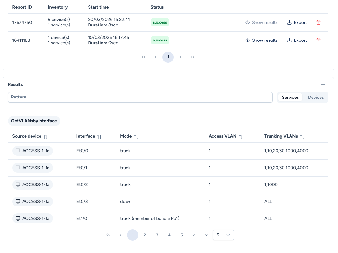338x253 pixels.
Task: Show results for report 16411183
Action: 261,40
